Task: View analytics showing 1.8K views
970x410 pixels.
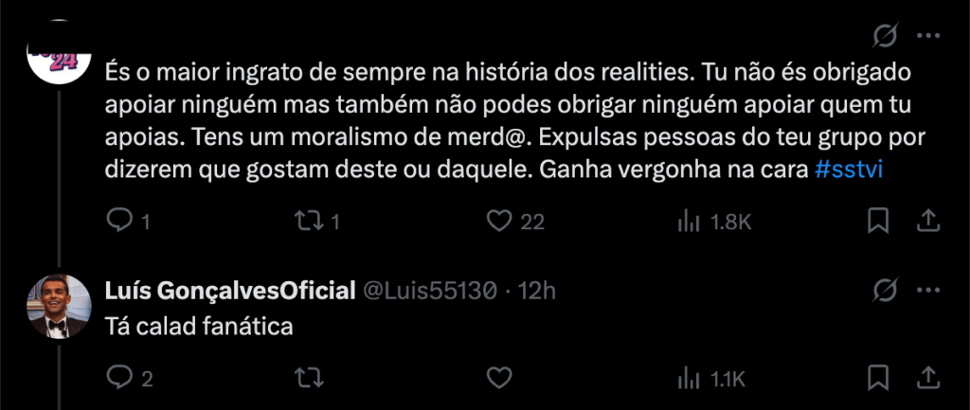Action: click(687, 222)
